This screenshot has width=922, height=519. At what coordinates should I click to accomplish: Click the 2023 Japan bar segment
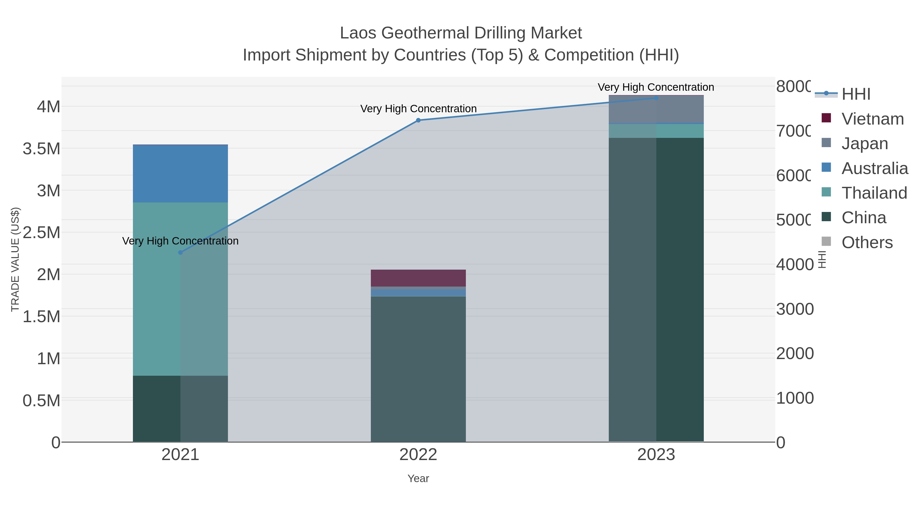point(656,109)
